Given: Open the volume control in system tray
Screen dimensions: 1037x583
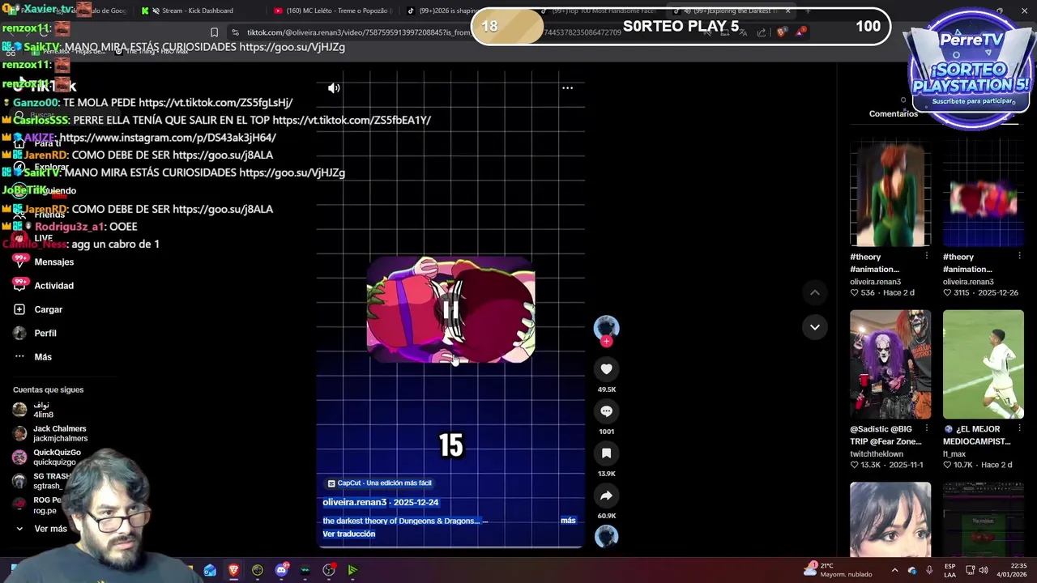Looking at the screenshot, I should pos(984,570).
